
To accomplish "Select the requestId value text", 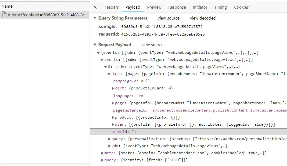I will click(163, 34).
